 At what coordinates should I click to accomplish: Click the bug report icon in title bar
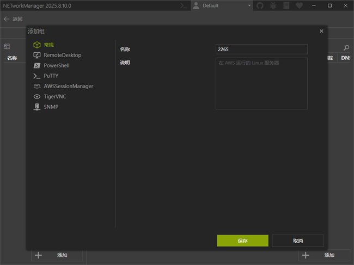click(273, 5)
